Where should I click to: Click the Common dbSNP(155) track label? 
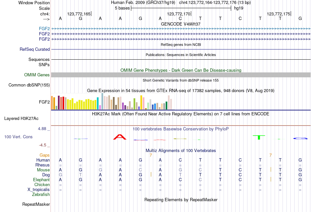coord(29,85)
